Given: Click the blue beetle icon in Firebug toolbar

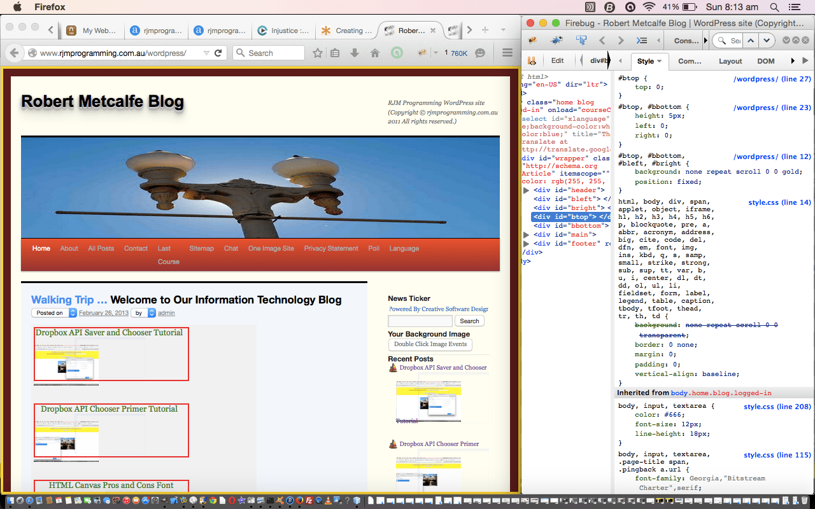Looking at the screenshot, I should point(557,40).
